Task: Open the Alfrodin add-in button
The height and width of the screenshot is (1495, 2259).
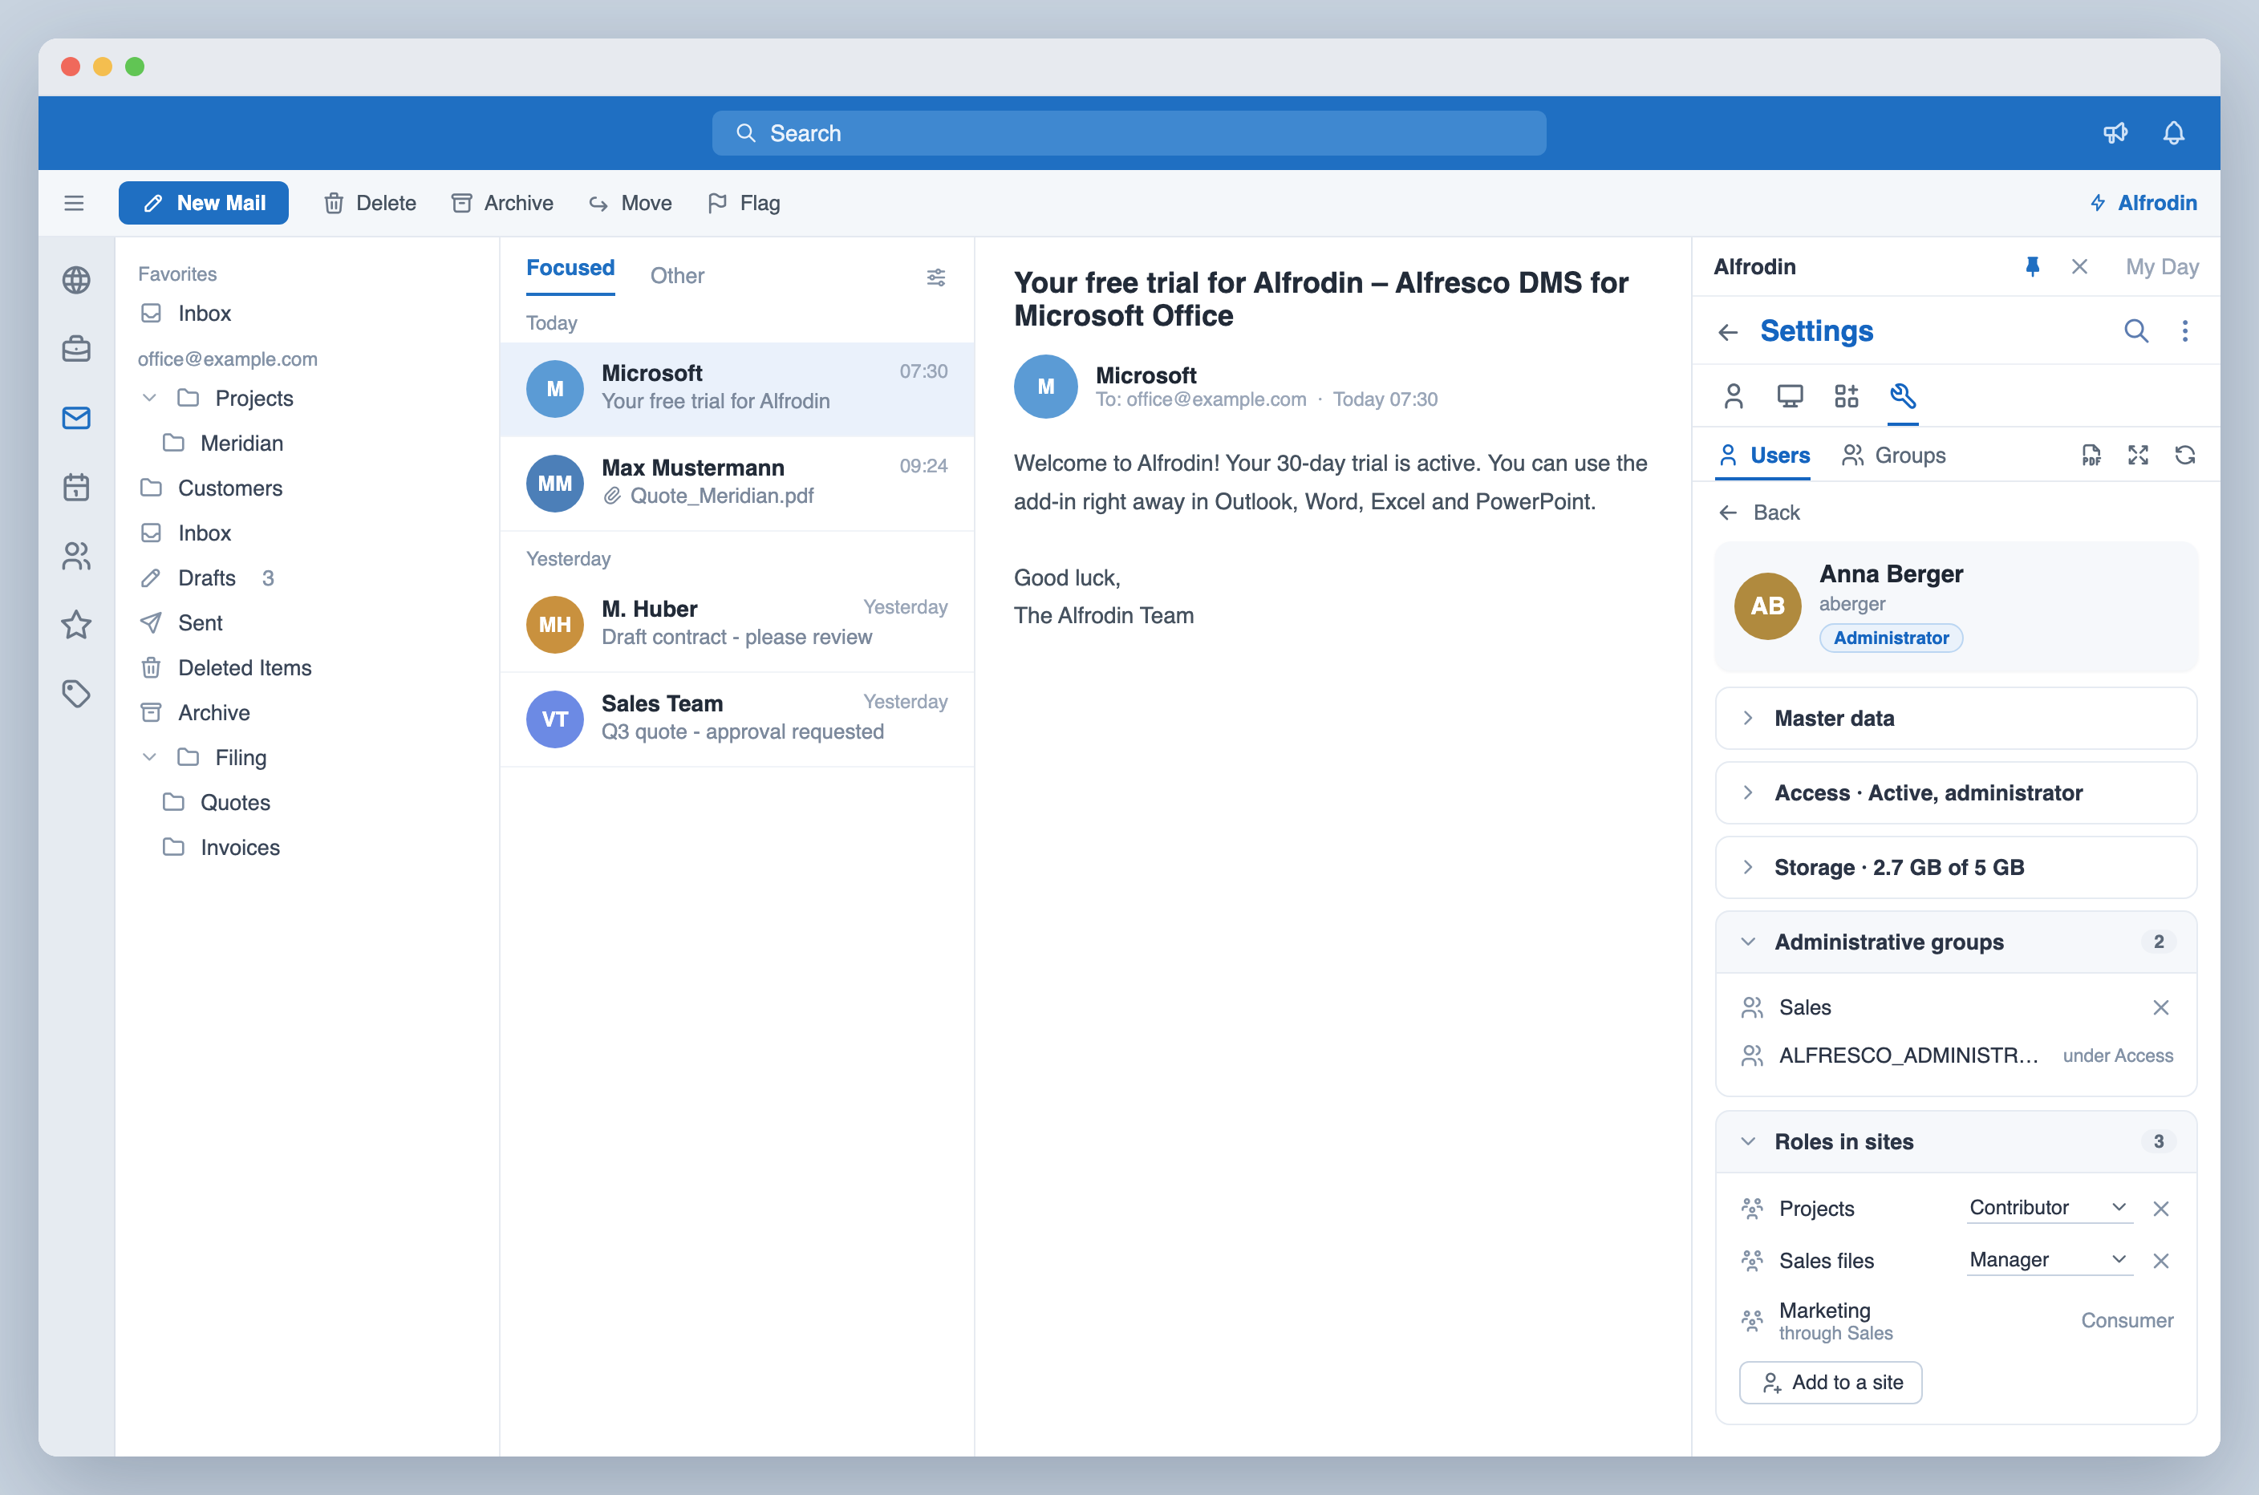Action: point(2143,203)
